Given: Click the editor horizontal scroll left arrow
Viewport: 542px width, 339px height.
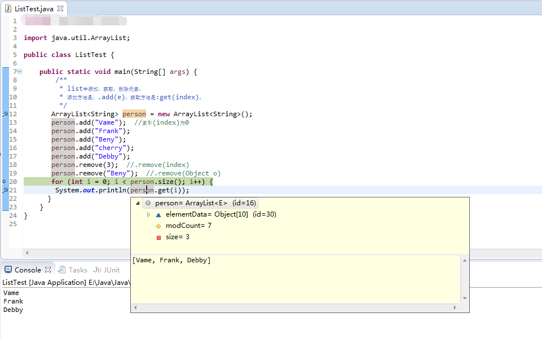Looking at the screenshot, I should point(27,253).
